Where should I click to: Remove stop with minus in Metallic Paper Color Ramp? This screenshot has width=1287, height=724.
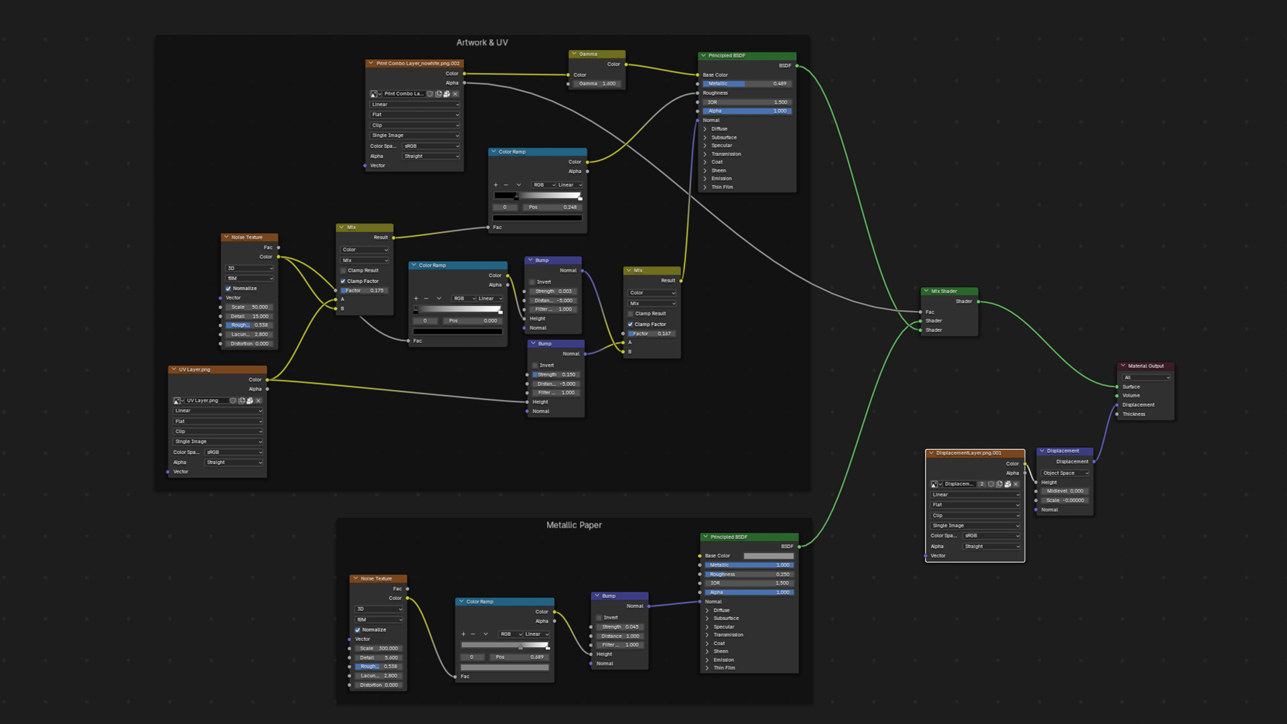pyautogui.click(x=473, y=634)
